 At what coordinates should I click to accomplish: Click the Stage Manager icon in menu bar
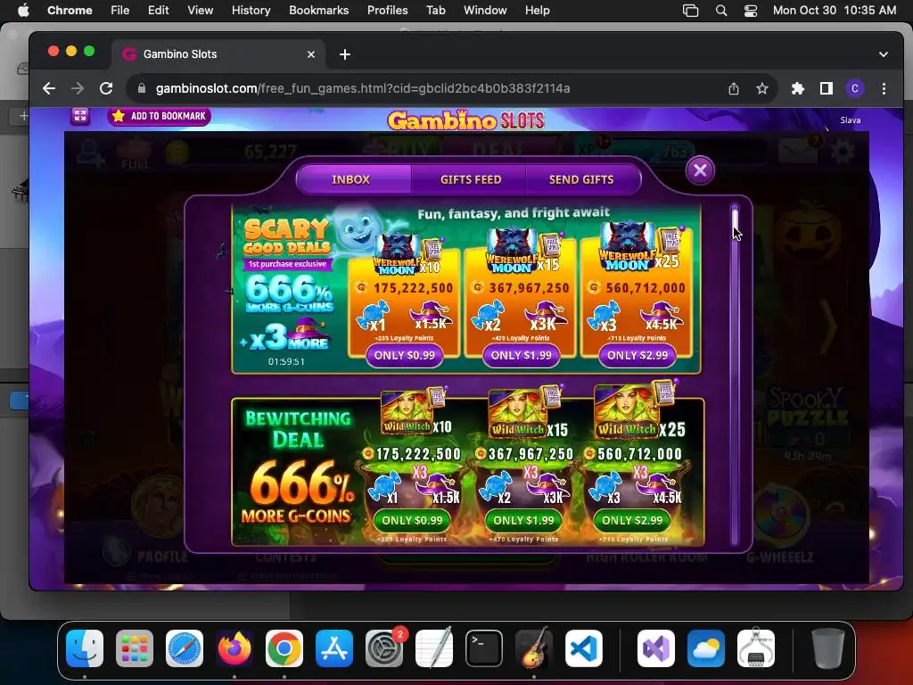(691, 11)
